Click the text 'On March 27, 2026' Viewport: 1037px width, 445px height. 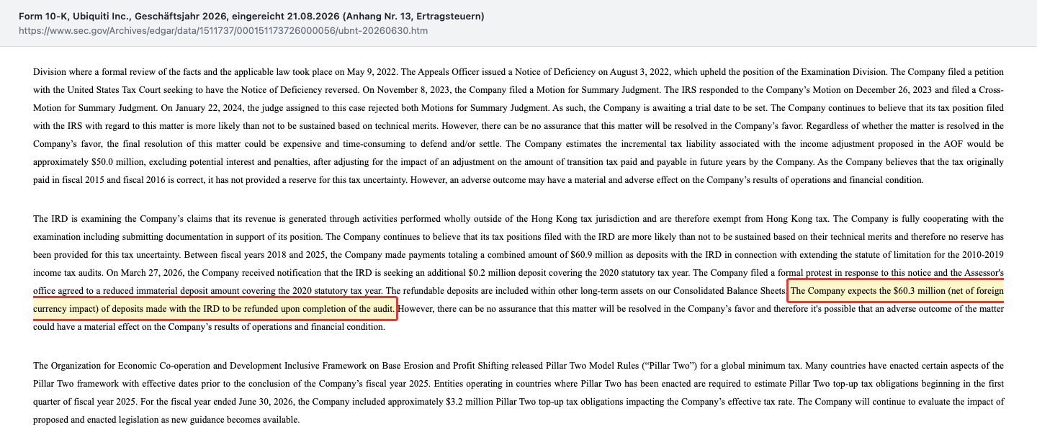tap(145, 273)
